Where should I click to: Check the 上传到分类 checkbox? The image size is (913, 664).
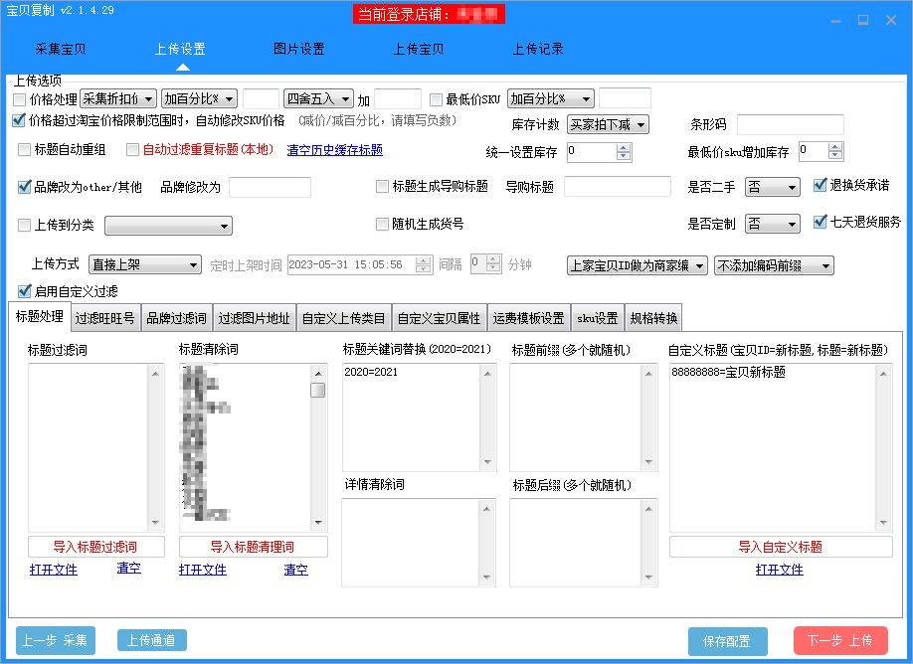(x=25, y=225)
